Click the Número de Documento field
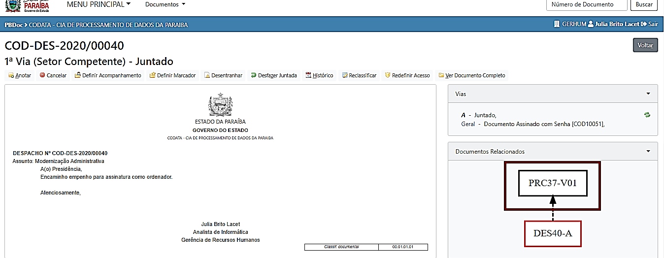664x258 pixels. 587,4
